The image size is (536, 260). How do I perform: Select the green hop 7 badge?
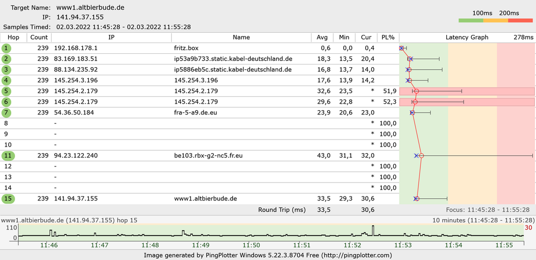point(6,113)
